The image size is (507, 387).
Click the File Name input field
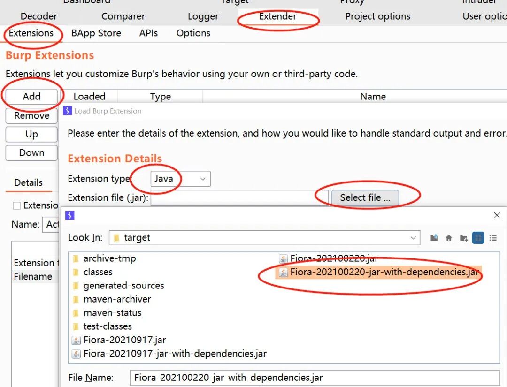pos(315,378)
